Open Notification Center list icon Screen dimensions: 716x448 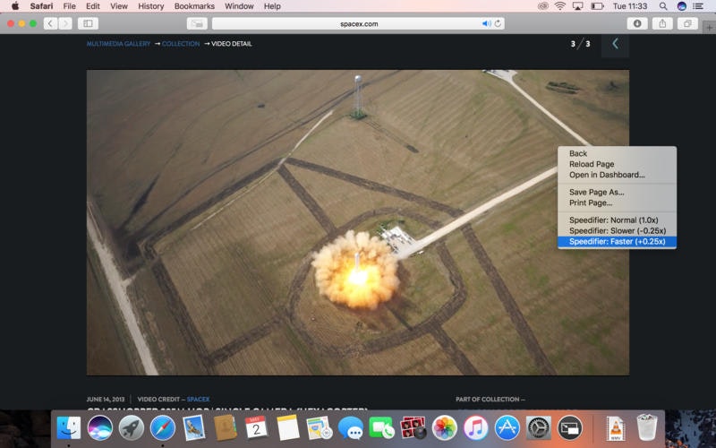coord(698,6)
